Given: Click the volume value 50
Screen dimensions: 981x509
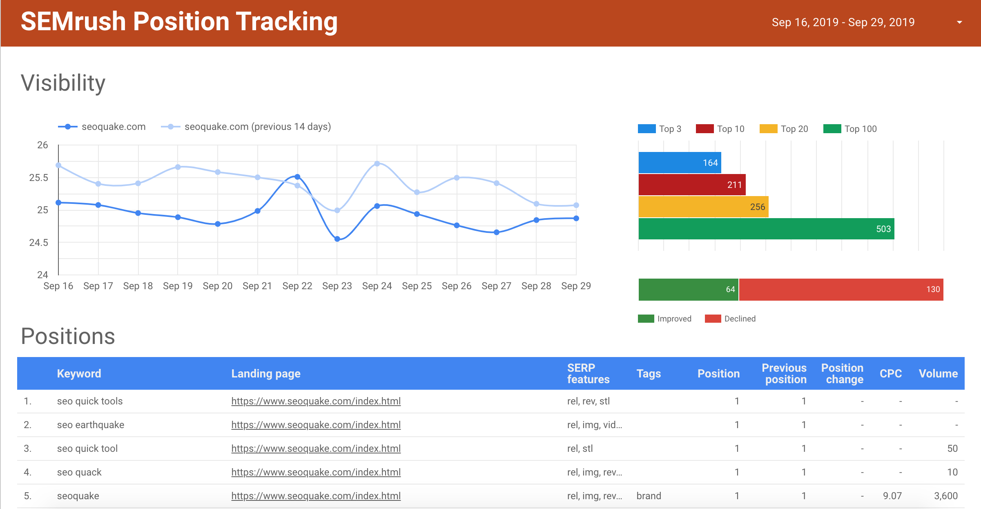Looking at the screenshot, I should 952,449.
